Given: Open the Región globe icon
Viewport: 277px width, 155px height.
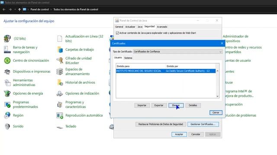Looking at the screenshot, I should click(7, 115).
